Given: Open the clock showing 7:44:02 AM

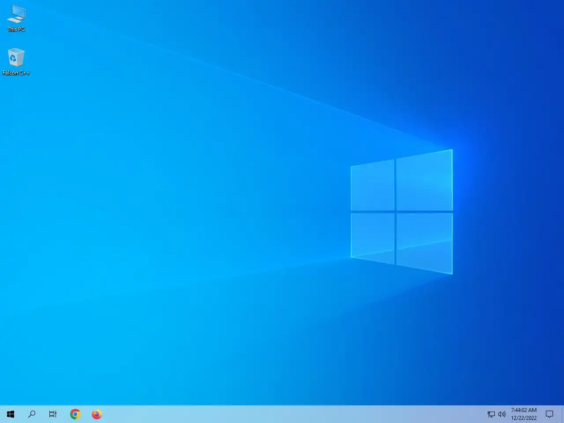Looking at the screenshot, I should (x=524, y=410).
